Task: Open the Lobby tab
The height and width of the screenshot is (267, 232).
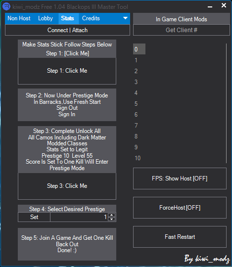Action: point(46,18)
